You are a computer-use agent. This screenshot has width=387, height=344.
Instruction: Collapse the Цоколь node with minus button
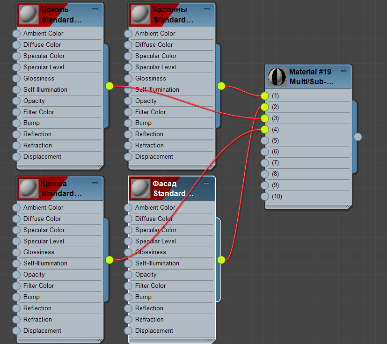pyautogui.click(x=95, y=9)
